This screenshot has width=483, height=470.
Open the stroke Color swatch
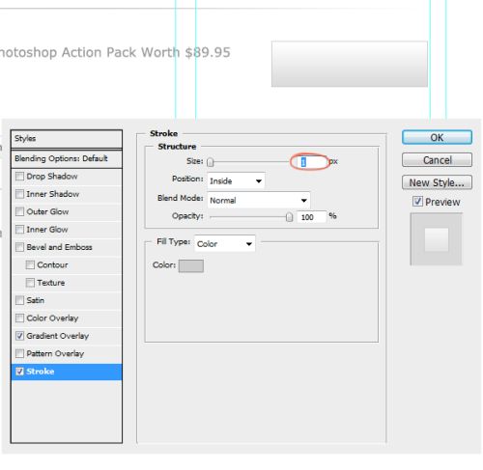point(191,265)
